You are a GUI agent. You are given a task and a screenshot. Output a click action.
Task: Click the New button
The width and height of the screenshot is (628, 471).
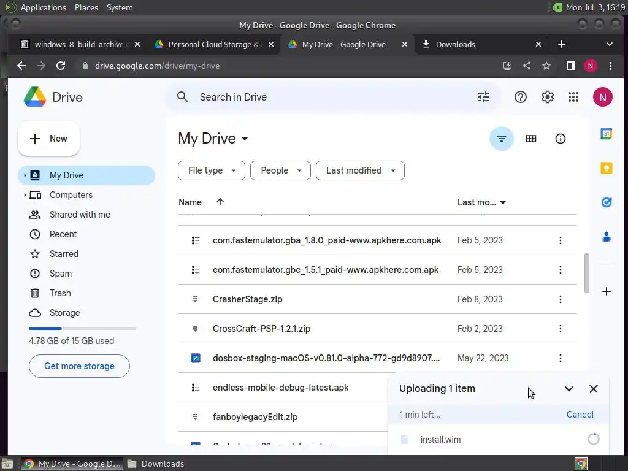tap(49, 139)
